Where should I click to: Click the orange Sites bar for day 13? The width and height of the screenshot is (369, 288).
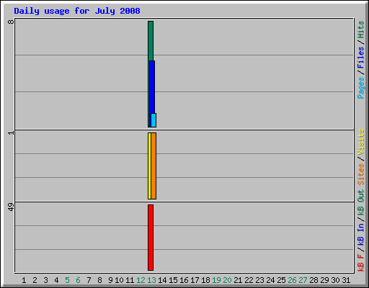[x=154, y=166]
